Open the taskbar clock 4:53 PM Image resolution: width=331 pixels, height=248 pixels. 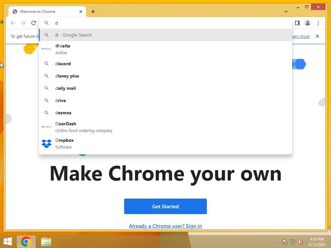click(x=317, y=242)
